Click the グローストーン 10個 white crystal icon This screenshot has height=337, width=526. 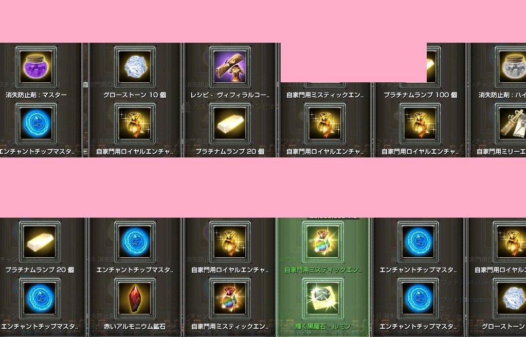(x=135, y=67)
